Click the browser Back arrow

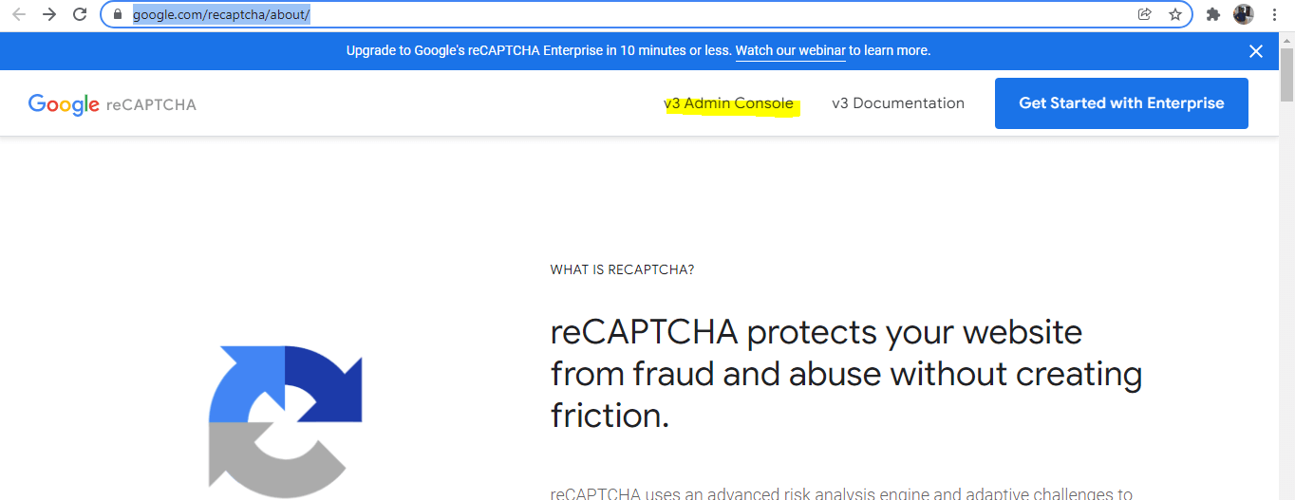click(x=19, y=14)
